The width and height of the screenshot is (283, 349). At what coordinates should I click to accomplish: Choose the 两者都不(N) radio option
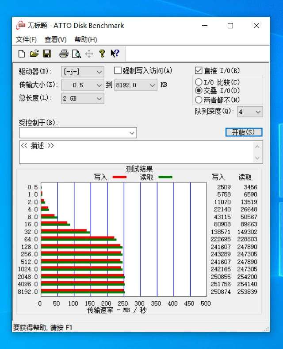coord(199,100)
